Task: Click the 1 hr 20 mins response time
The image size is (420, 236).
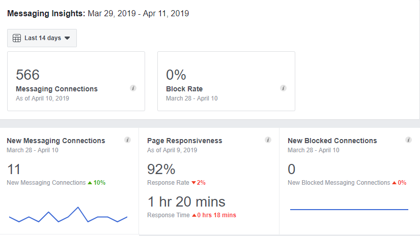Action: (186, 202)
